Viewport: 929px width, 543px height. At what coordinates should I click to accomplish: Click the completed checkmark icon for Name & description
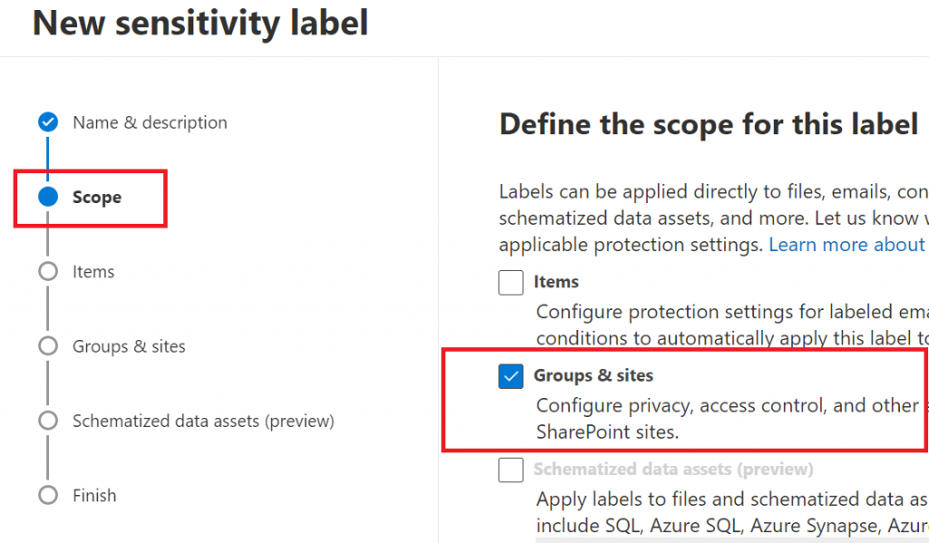click(x=48, y=122)
